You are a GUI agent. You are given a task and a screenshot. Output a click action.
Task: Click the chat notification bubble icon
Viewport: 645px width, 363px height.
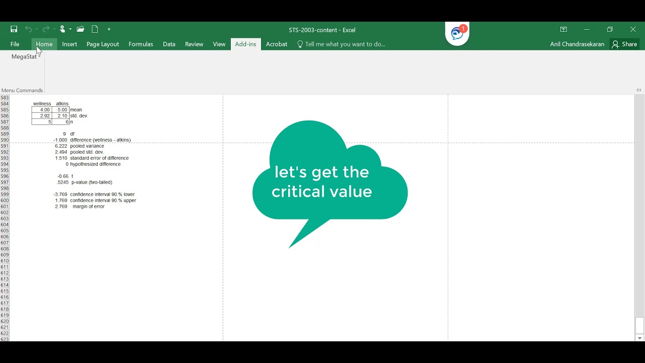click(x=458, y=33)
